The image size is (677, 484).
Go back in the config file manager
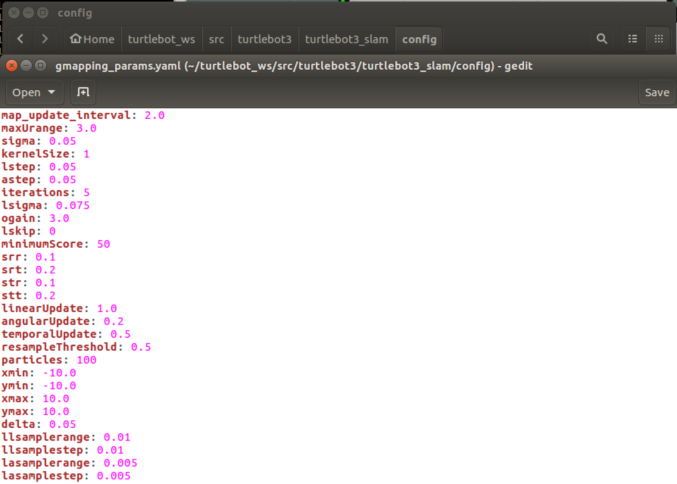pos(20,39)
